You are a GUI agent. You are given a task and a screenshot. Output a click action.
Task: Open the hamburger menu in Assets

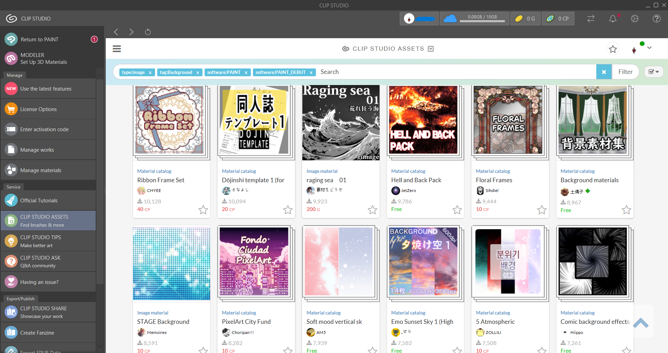117,49
